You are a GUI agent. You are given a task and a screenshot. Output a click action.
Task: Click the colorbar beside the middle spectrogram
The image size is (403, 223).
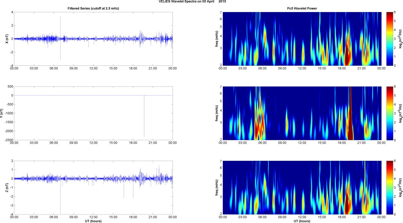390,113
